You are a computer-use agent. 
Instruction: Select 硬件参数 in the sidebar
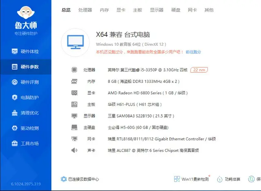coord(26,67)
